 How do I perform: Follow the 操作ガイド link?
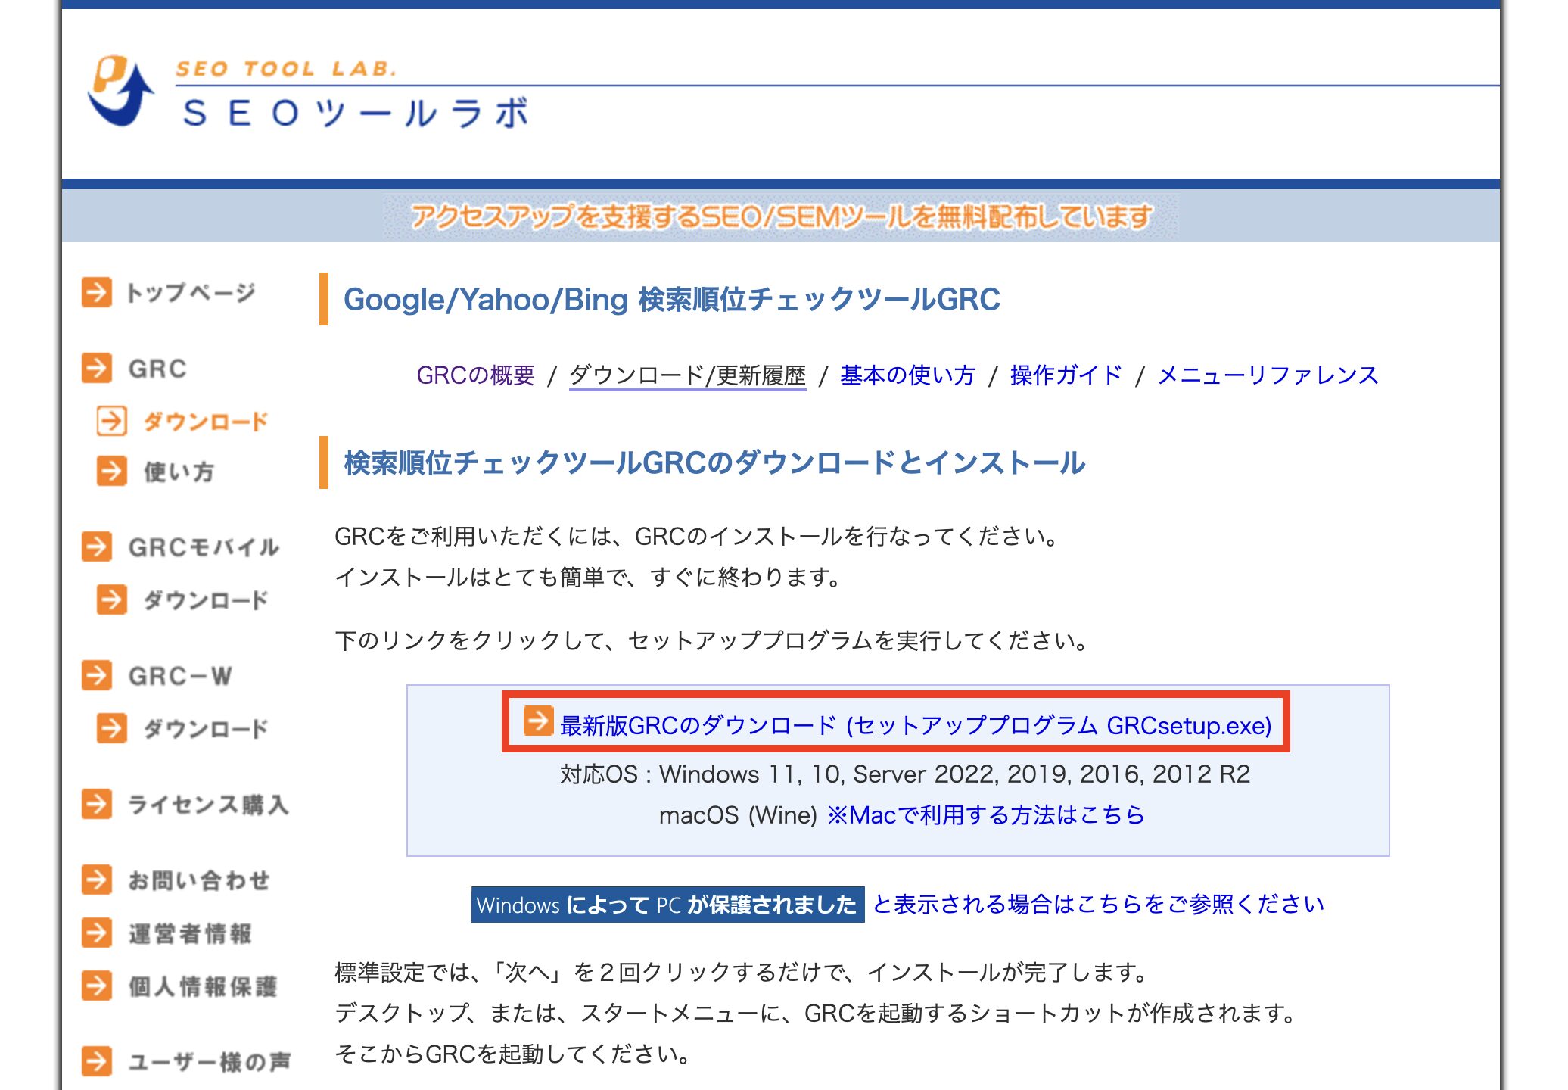pos(1066,375)
